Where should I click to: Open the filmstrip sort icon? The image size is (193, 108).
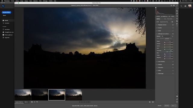34,102
